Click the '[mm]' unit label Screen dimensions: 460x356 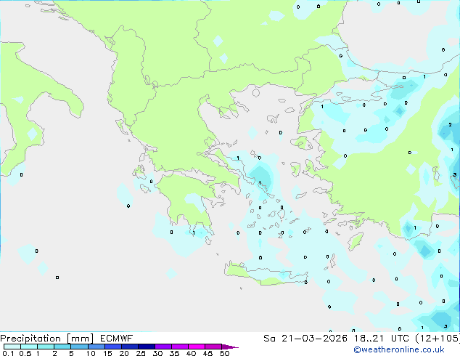pos(80,339)
